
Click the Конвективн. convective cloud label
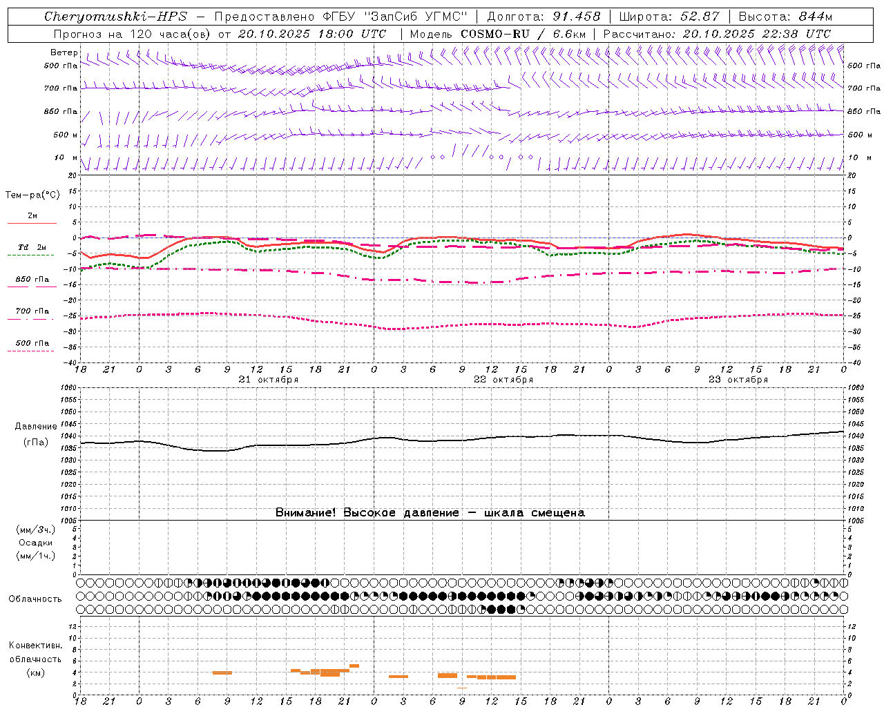(x=36, y=646)
